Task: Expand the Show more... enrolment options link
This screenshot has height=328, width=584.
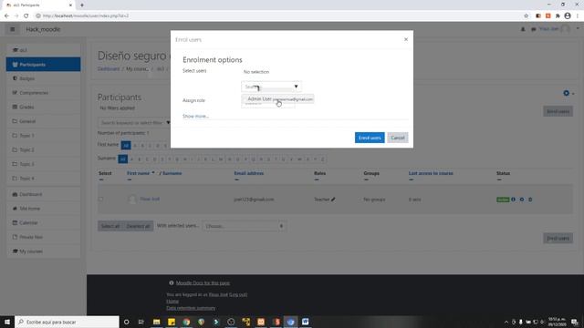Action: point(195,116)
